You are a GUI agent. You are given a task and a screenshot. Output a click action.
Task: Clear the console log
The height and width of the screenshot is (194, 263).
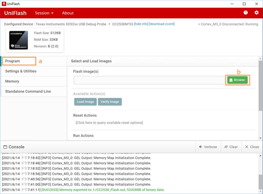pos(231,147)
